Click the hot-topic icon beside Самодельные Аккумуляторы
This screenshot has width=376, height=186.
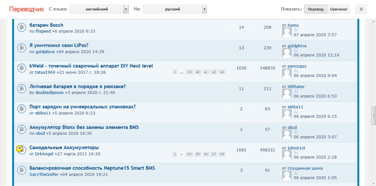21,150
